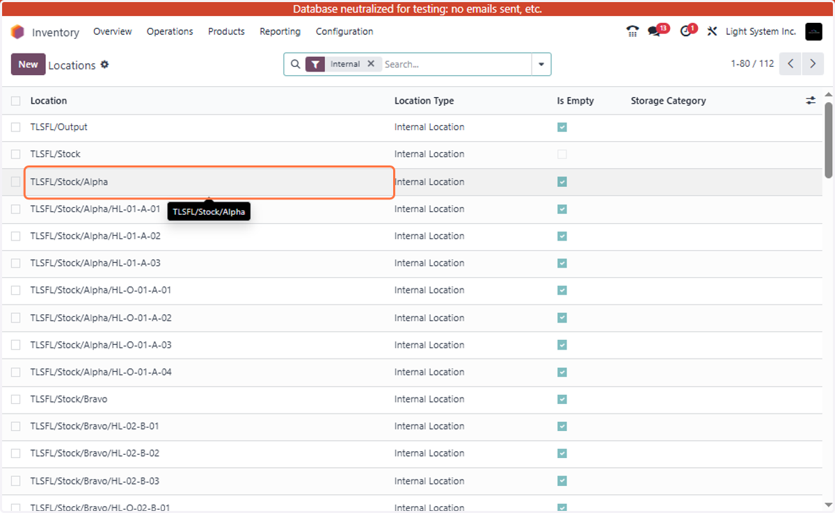
Task: Open the TLSFL/Stock/Bravo/HL-02-B-03 row
Action: pyautogui.click(x=412, y=481)
